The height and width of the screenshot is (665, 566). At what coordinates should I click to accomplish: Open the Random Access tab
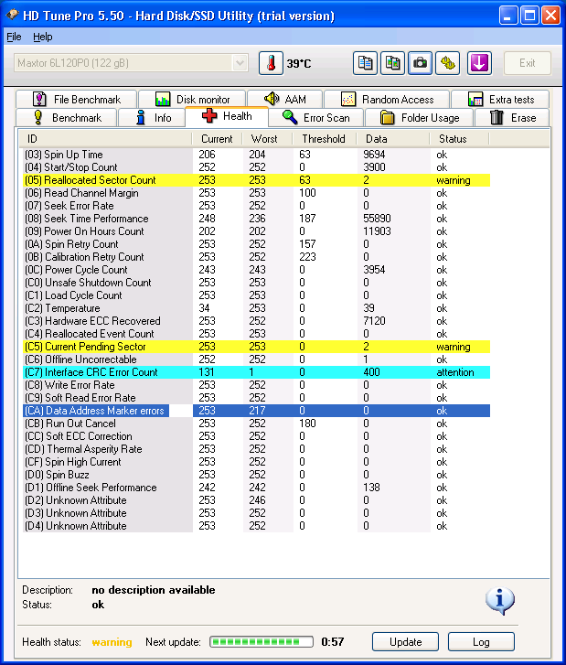[x=387, y=99]
